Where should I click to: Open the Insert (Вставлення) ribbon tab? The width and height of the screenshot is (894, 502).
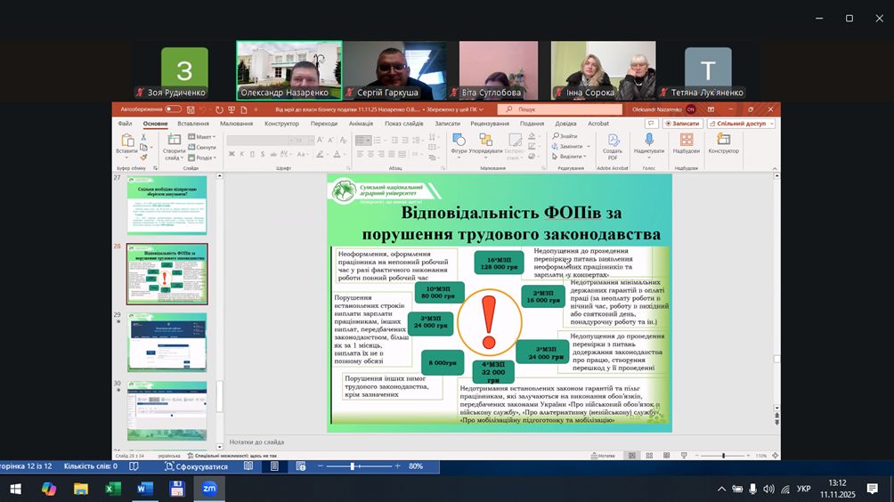pos(193,124)
